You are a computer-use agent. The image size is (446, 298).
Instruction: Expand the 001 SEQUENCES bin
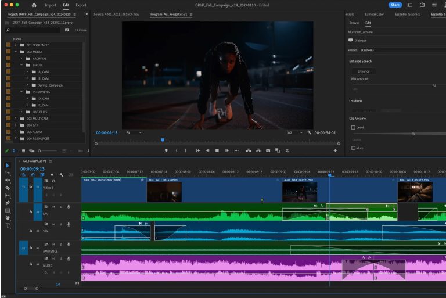[x=16, y=45]
